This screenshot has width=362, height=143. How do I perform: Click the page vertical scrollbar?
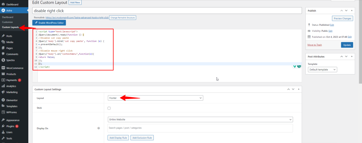tap(360, 42)
